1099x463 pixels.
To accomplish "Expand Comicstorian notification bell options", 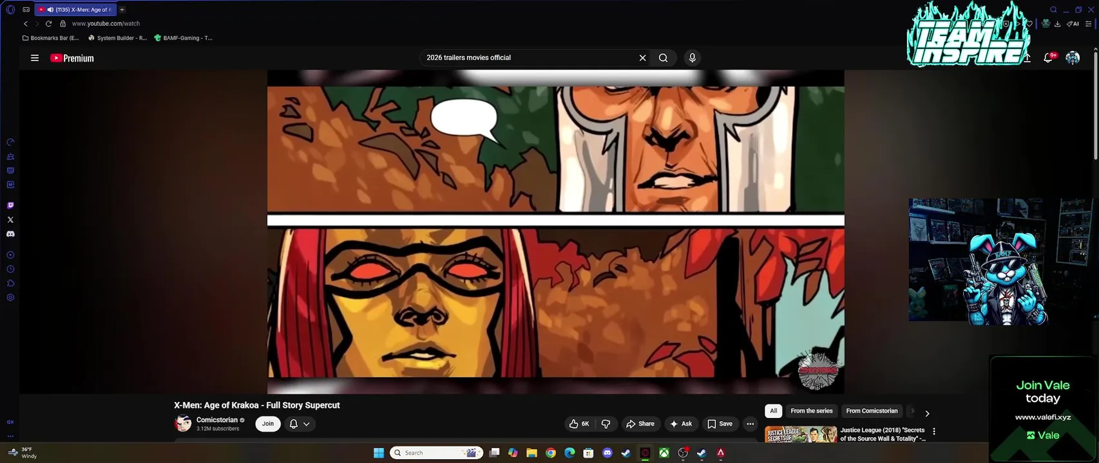I will click(300, 424).
